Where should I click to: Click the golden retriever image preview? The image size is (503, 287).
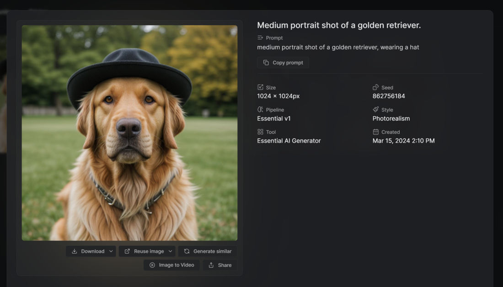(x=129, y=133)
